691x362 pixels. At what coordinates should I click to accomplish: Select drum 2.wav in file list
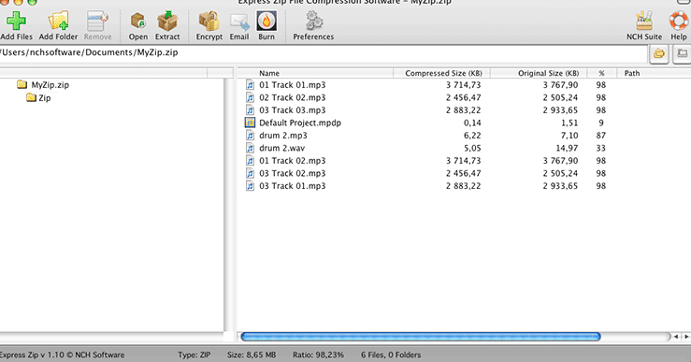tap(281, 148)
